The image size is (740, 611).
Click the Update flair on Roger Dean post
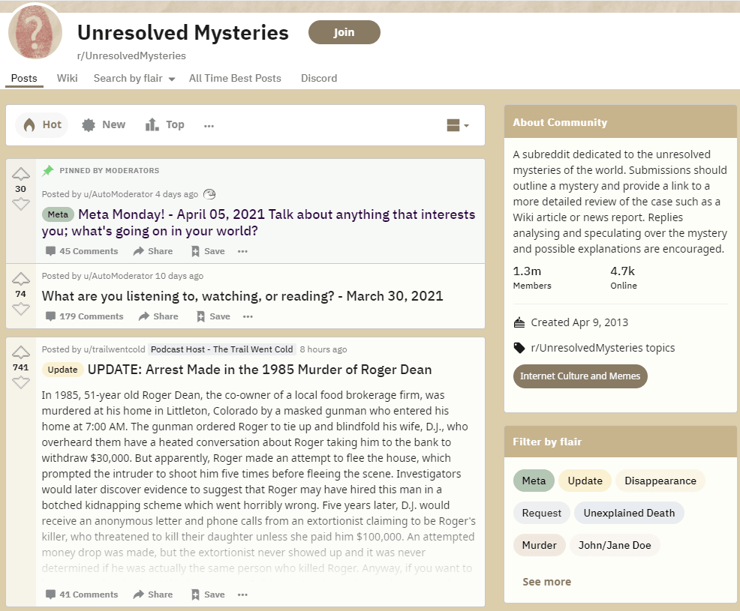pyautogui.click(x=63, y=370)
